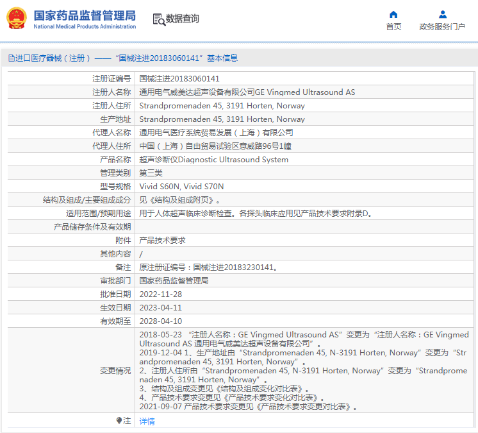
Task: Click the 备注 row label
Action: (x=123, y=267)
